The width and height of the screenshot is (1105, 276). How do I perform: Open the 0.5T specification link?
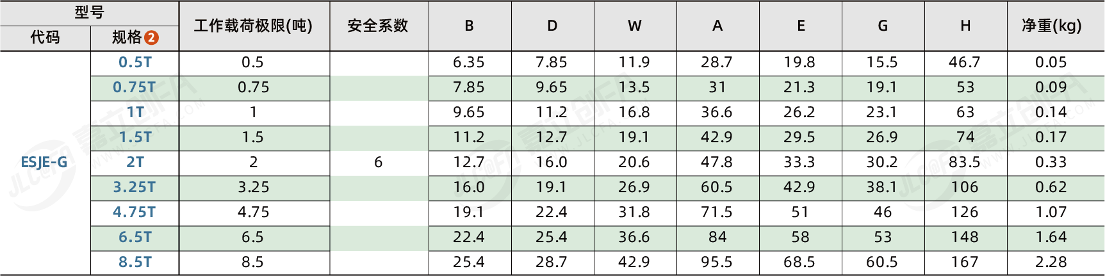pyautogui.click(x=135, y=62)
